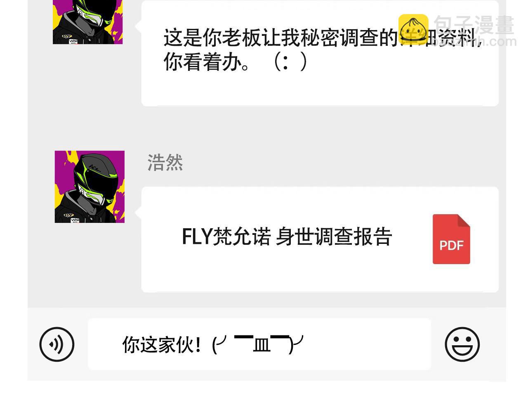528x412 pixels.
Task: Click the yellow bun logo watermark
Action: [x=413, y=29]
